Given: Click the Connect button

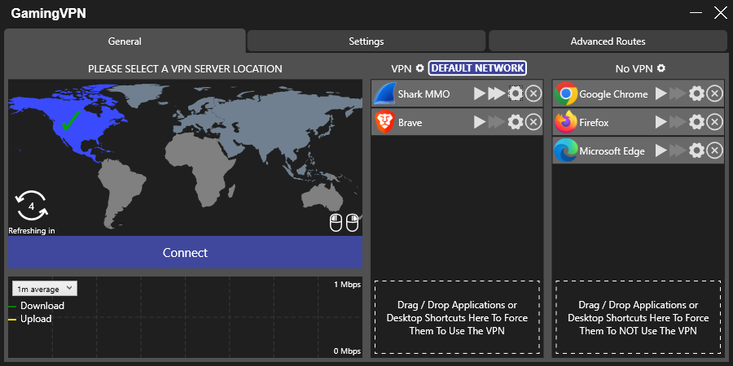Looking at the screenshot, I should tap(185, 253).
